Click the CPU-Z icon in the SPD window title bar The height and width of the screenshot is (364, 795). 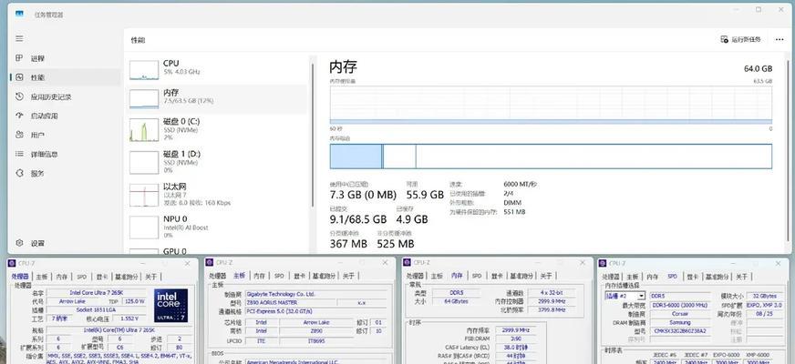click(x=603, y=263)
